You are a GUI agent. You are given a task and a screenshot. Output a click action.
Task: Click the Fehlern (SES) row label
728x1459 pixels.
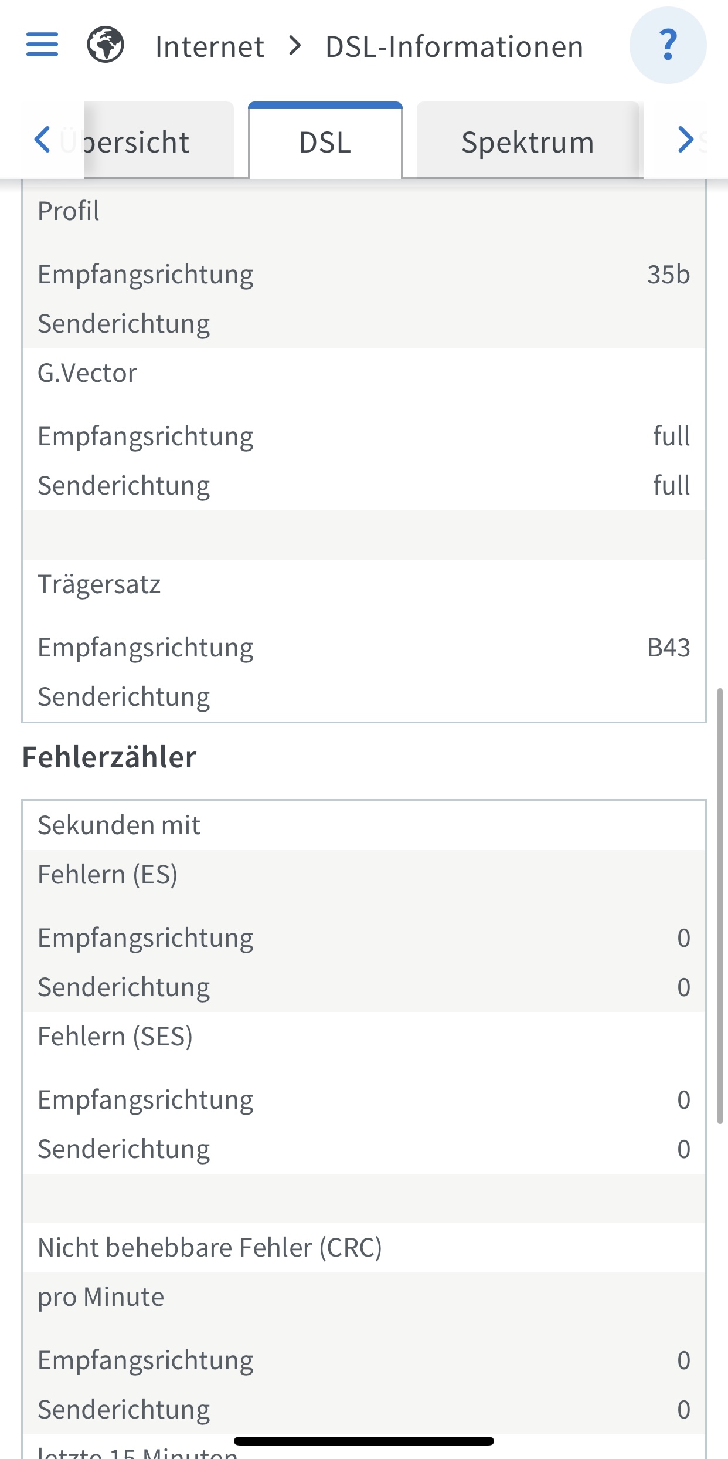[x=115, y=1036]
